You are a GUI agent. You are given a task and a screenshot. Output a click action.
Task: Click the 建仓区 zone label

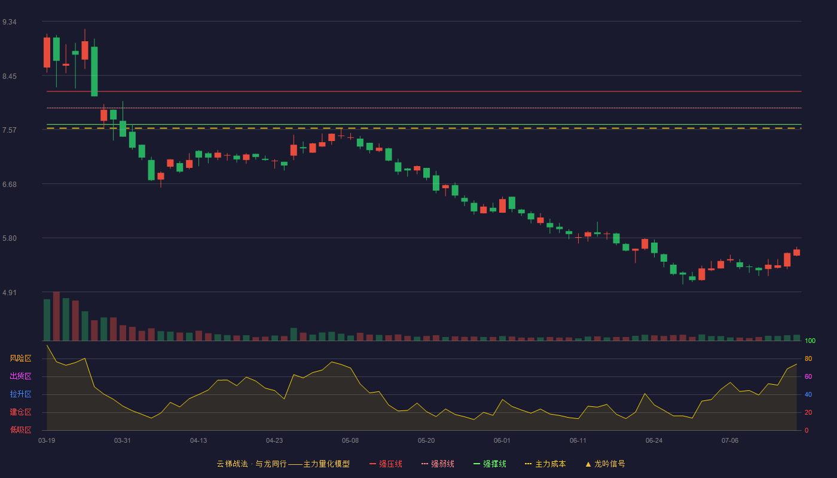(20, 412)
